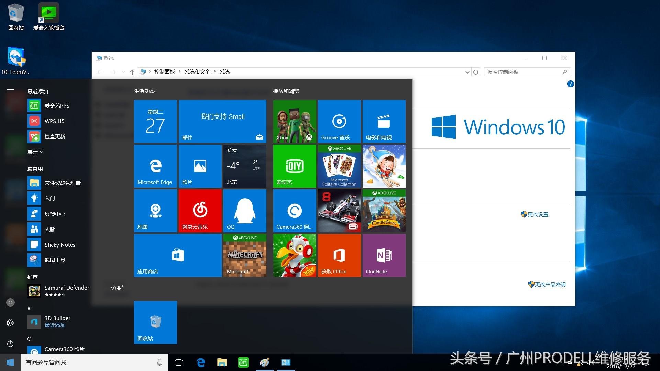Image resolution: width=660 pixels, height=371 pixels.
Task: Click the Search control panel (搜索控制面板) field
Action: (x=527, y=72)
